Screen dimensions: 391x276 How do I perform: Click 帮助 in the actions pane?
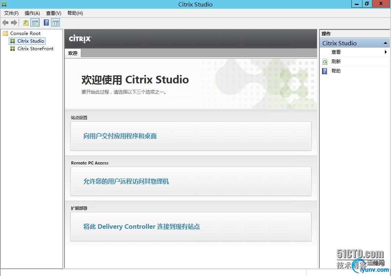pos(336,71)
